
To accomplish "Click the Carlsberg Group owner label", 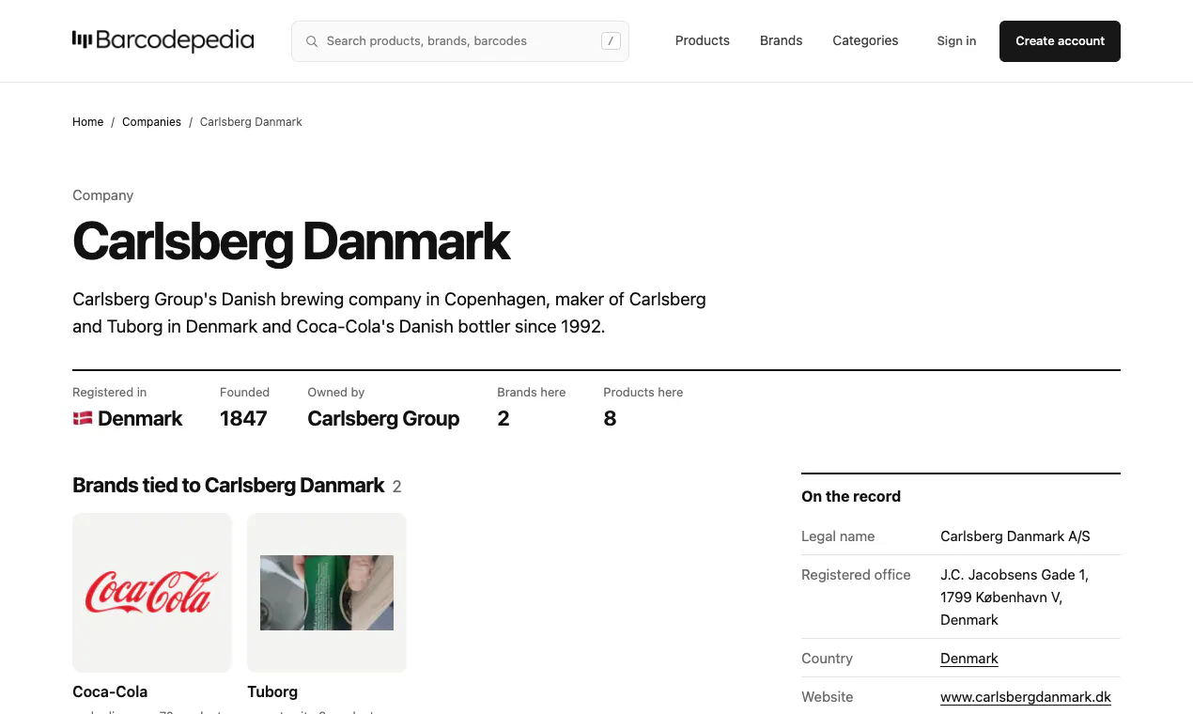I will (383, 419).
